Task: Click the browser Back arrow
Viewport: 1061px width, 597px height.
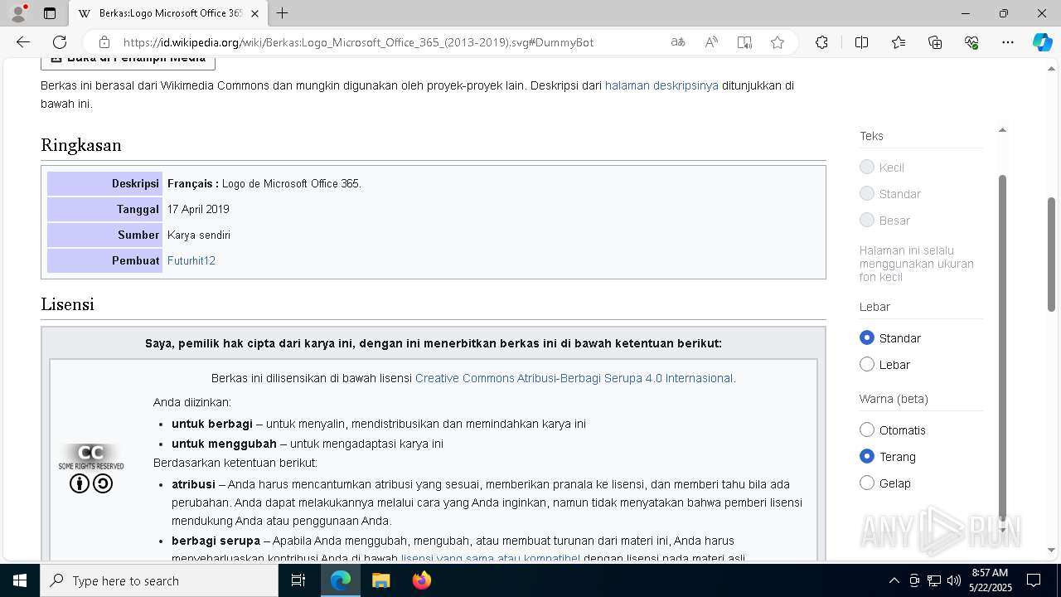Action: [23, 42]
